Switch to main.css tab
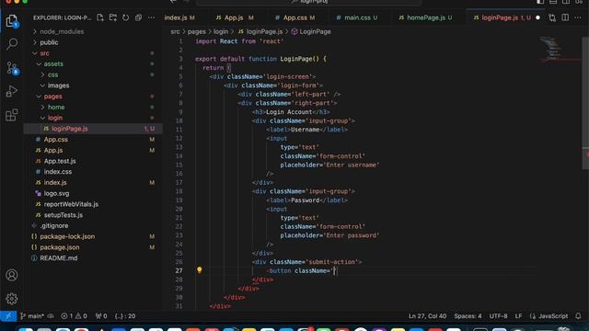Image resolution: width=589 pixels, height=331 pixels. click(x=357, y=17)
